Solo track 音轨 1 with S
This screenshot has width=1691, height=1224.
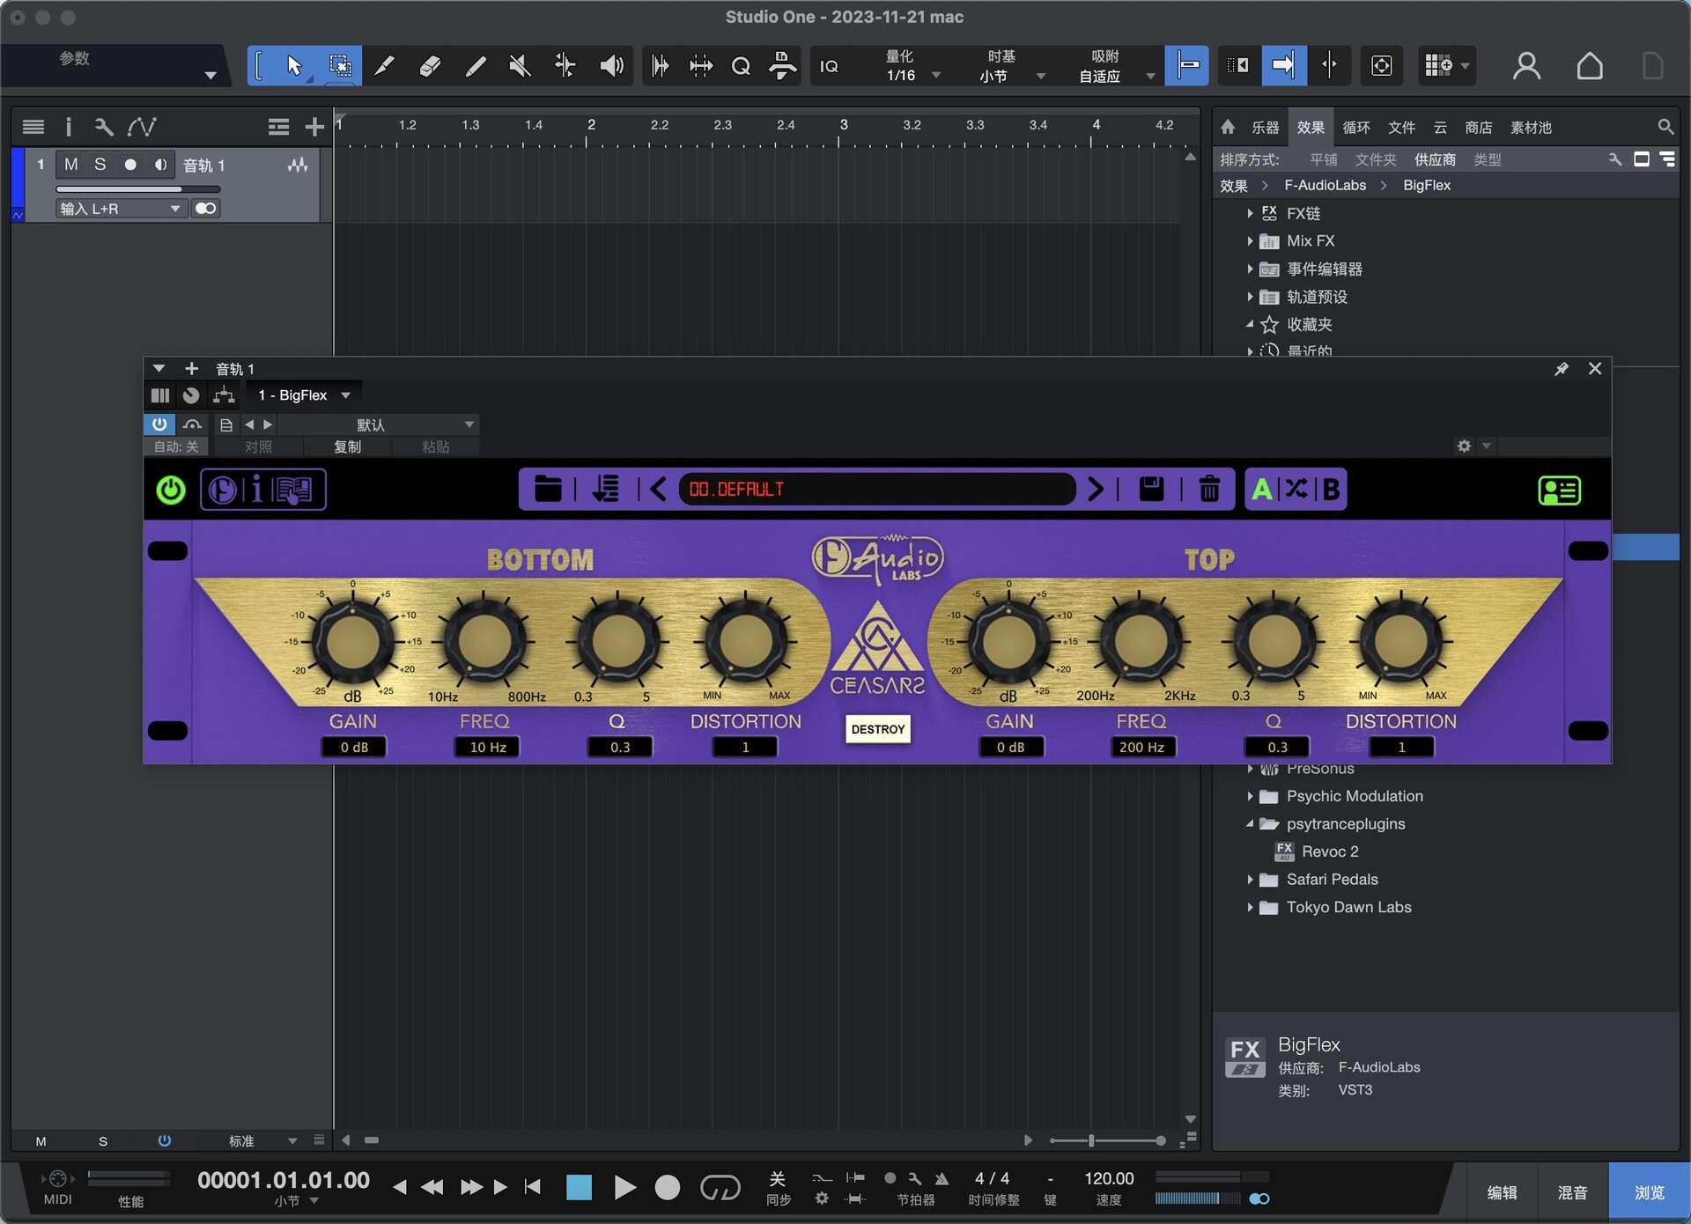tap(100, 165)
